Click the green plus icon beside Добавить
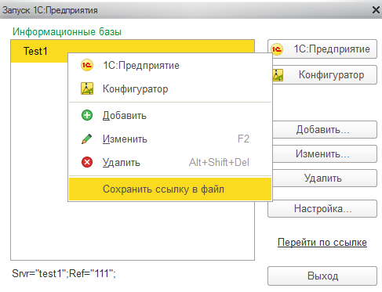The width and height of the screenshot is (382, 292). (x=87, y=115)
